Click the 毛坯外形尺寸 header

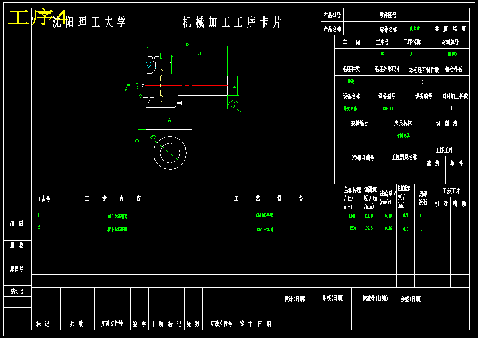387,69
